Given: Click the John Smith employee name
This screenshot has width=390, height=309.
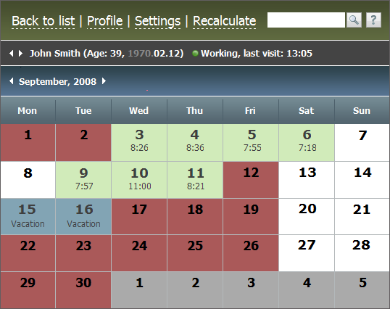Looking at the screenshot, I should click(55, 53).
